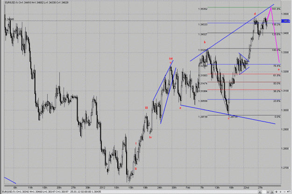Click the 61.8% Fibonacci level label
This screenshot has height=194, width=292.
277,75
